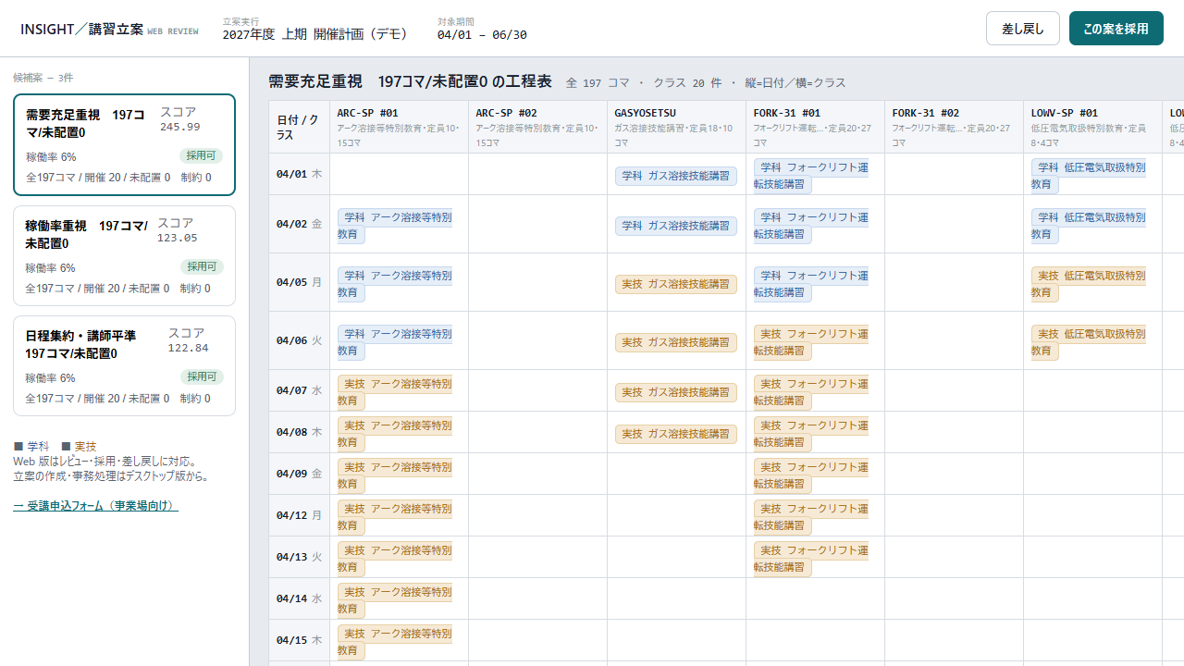This screenshot has height=666, width=1184.
Task: Click 実技 アーク溶接 session on 04/15
Action: tap(395, 642)
